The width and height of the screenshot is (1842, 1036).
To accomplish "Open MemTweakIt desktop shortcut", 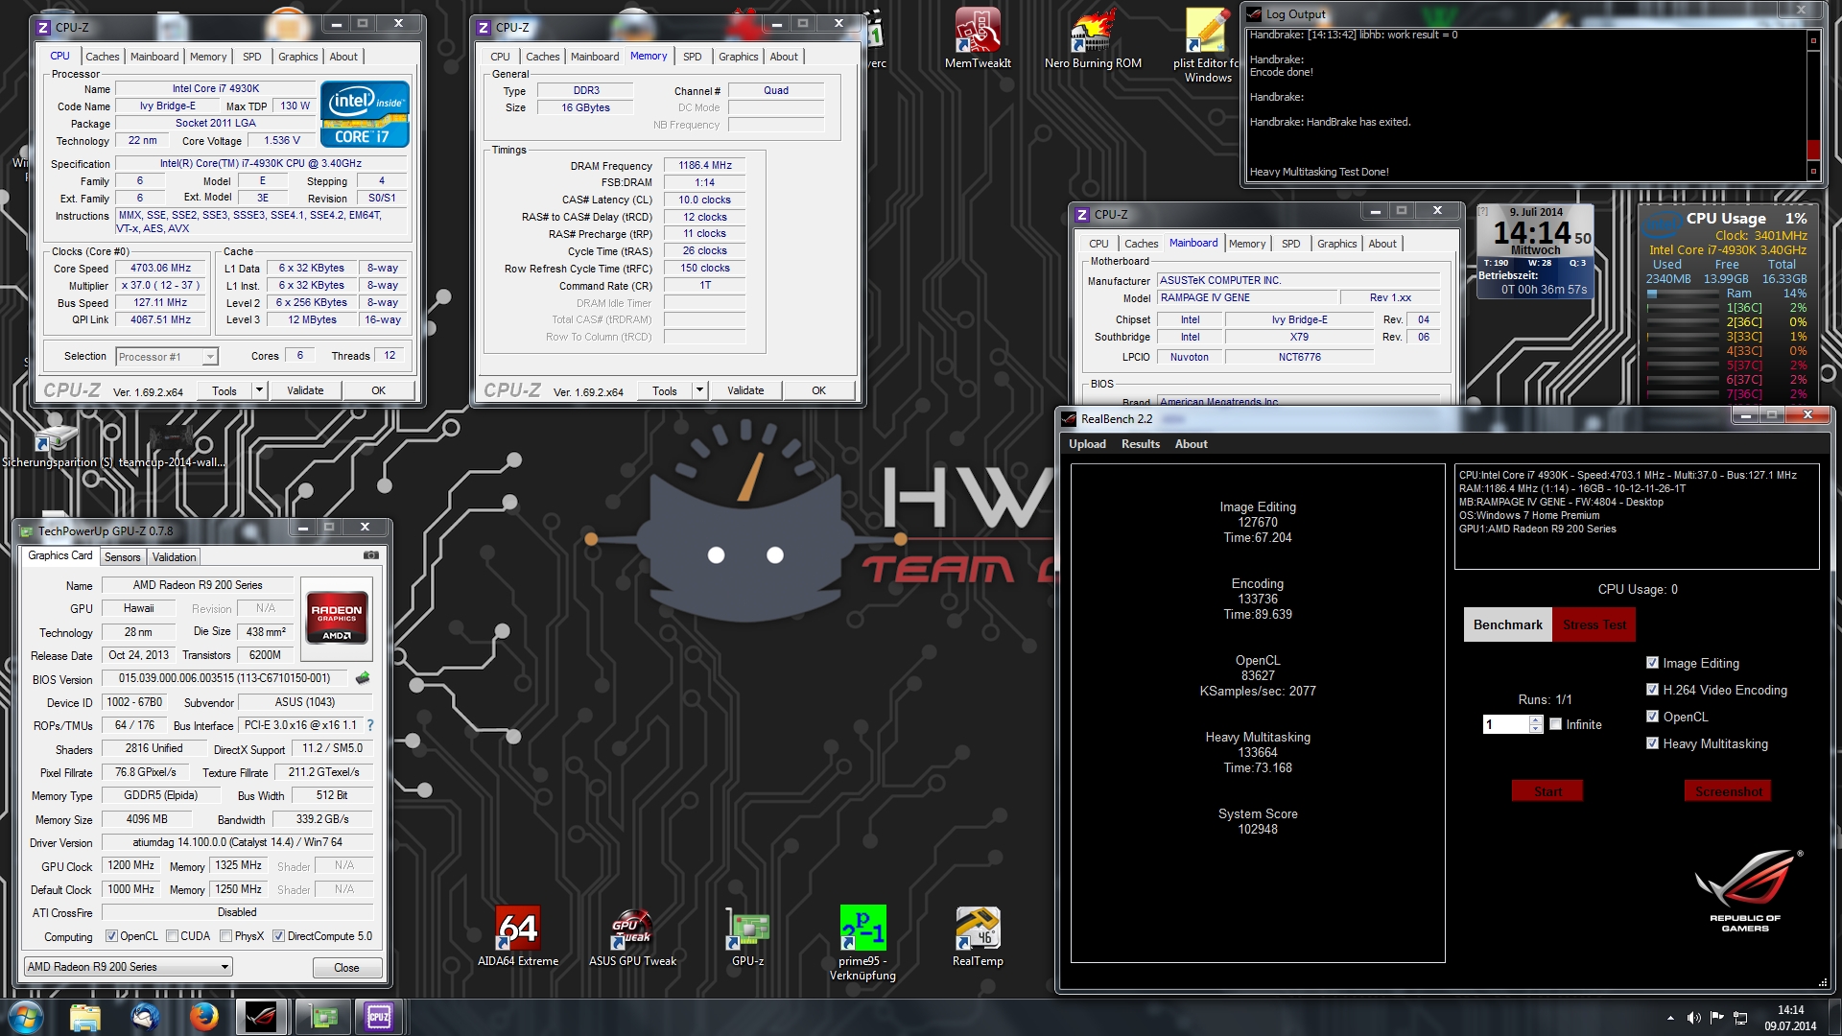I will [978, 38].
